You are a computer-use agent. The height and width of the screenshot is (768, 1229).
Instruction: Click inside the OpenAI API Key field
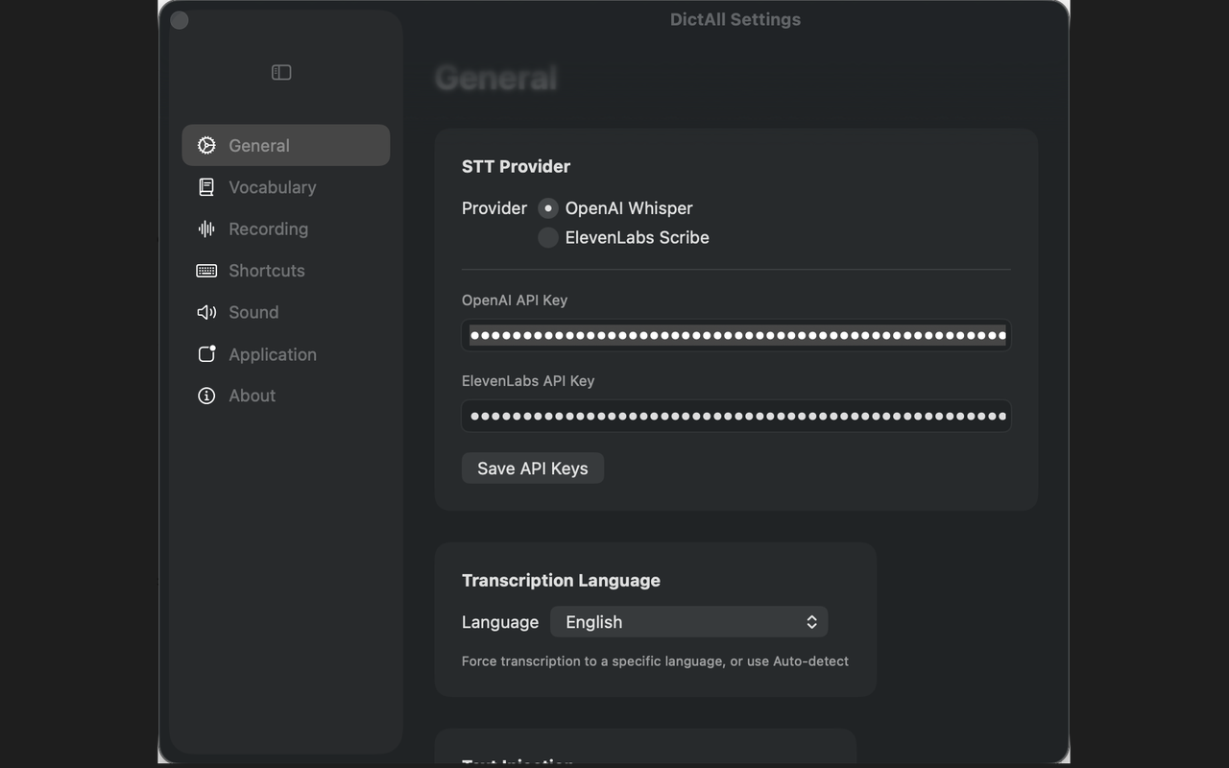coord(735,335)
